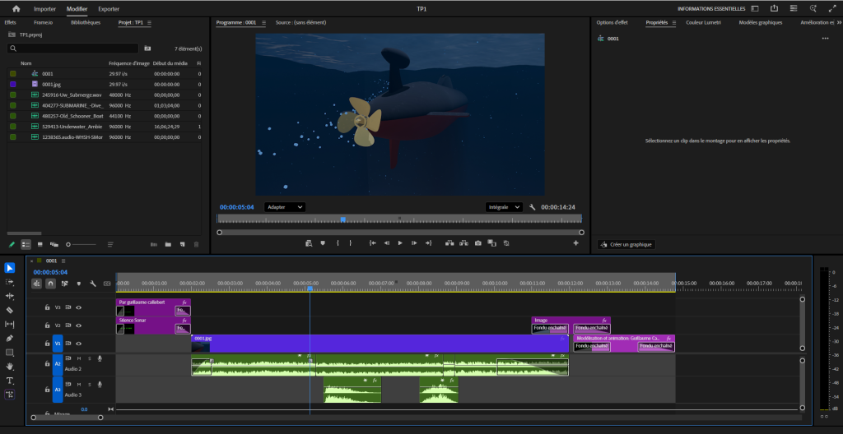Select the Pen tool
This screenshot has height=434, width=843.
pyautogui.click(x=10, y=338)
